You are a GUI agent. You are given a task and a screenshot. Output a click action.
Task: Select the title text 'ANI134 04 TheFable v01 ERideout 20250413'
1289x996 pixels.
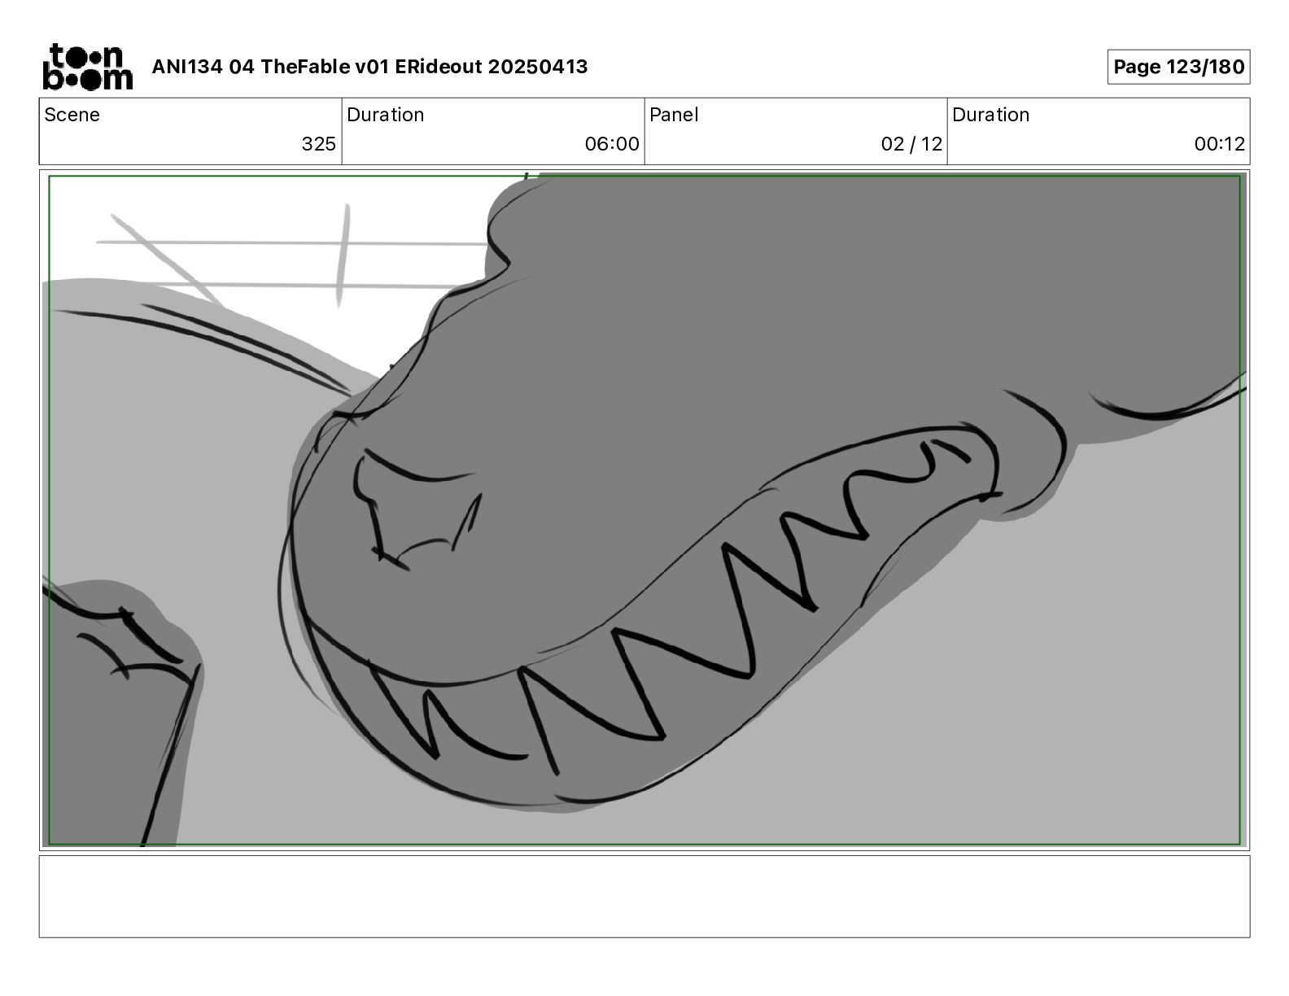369,67
